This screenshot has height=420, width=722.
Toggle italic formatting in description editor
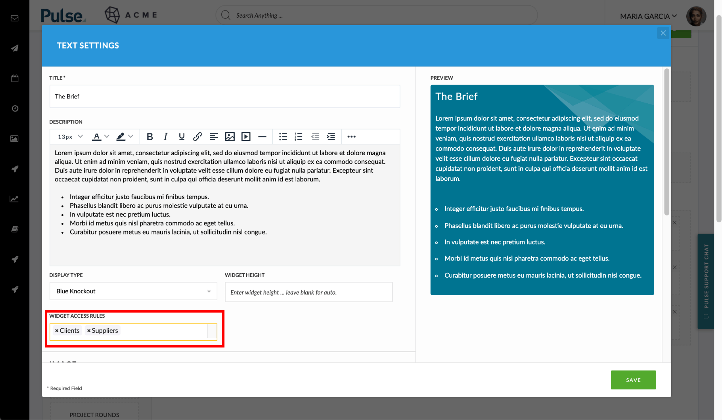(165, 137)
